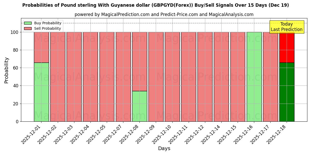Click the 2025-12-08 partial green bar
Viewport: 311px width, 155px height.
pos(139,106)
